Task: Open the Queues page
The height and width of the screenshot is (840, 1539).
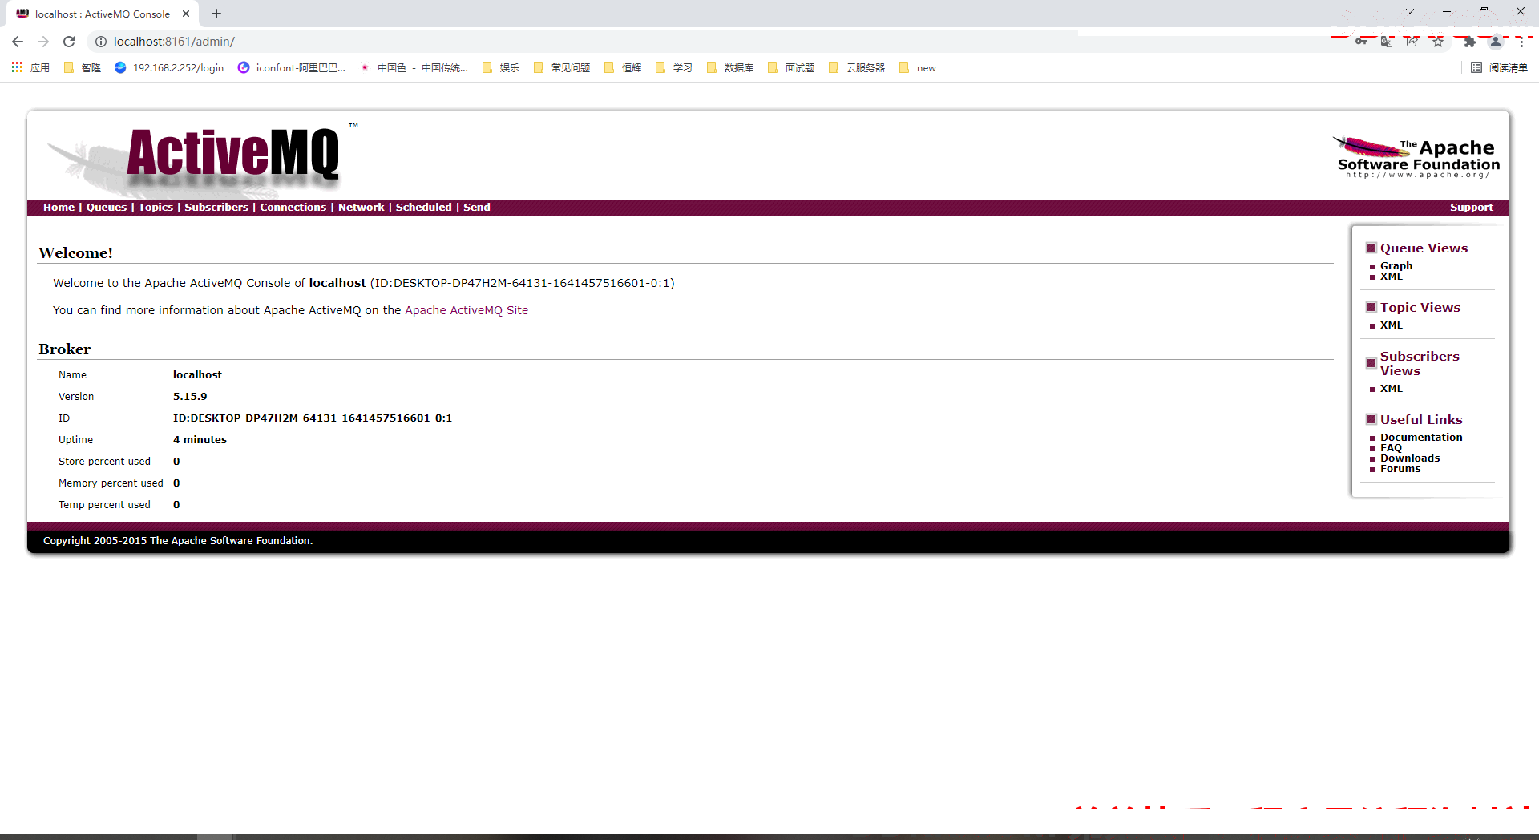Action: coord(107,207)
